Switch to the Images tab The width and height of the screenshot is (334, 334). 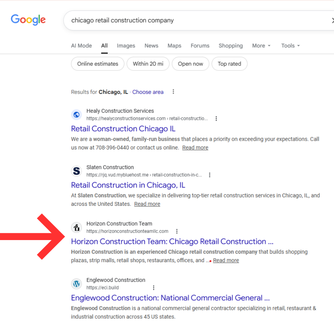coord(126,46)
